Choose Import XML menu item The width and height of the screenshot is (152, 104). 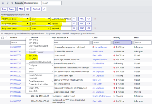33,88
